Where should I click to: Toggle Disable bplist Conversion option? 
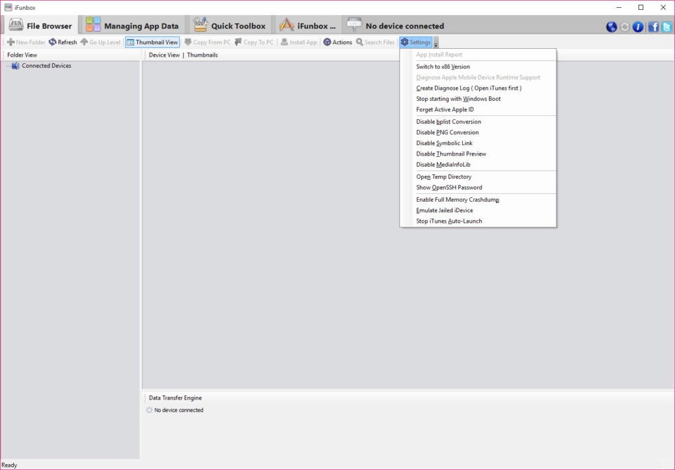click(x=478, y=122)
